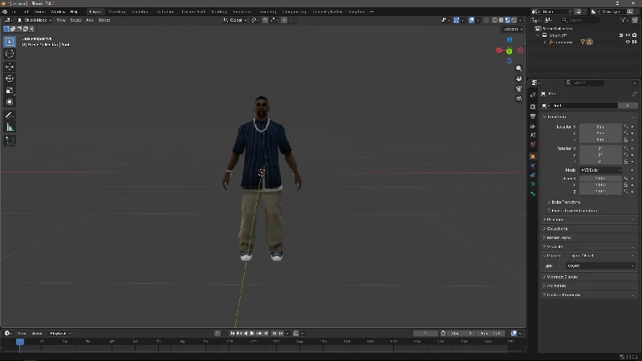Open the Playback dropdown in timeline
This screenshot has width=642, height=361.
click(x=59, y=333)
